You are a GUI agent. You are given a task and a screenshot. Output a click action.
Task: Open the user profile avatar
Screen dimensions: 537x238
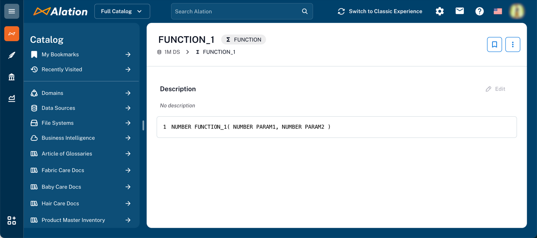pos(517,11)
